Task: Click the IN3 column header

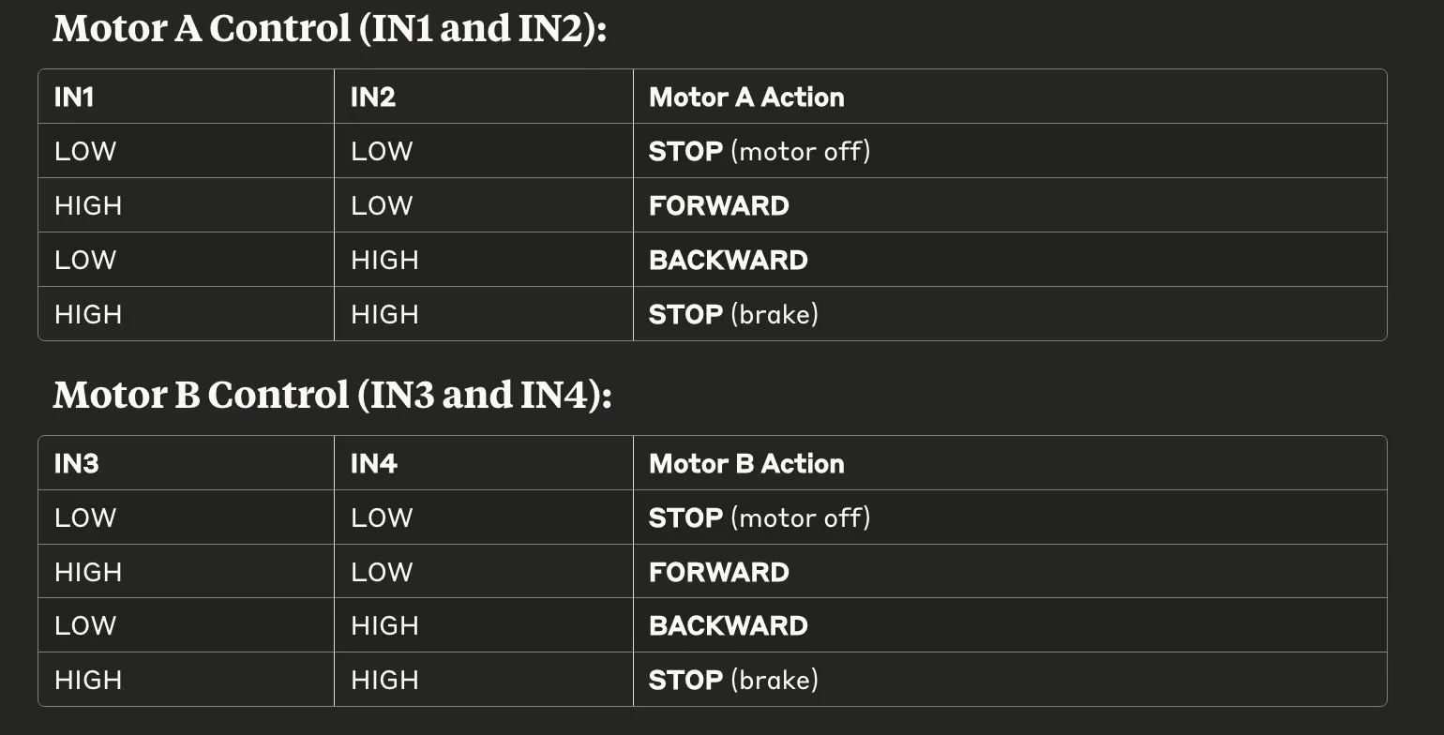Action: point(77,464)
